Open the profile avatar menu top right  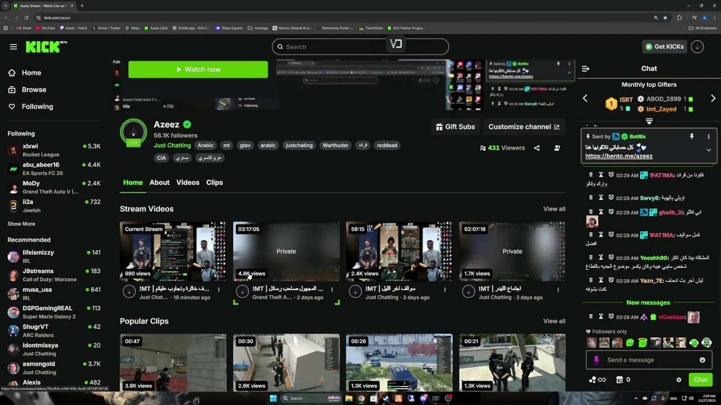tap(697, 47)
